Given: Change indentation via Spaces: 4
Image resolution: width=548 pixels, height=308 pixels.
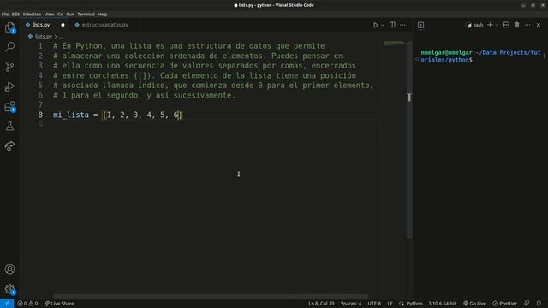Looking at the screenshot, I should click(351, 304).
